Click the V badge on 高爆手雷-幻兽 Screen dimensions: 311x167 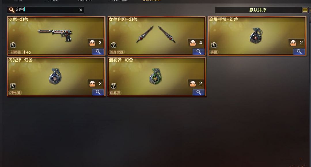click(214, 45)
